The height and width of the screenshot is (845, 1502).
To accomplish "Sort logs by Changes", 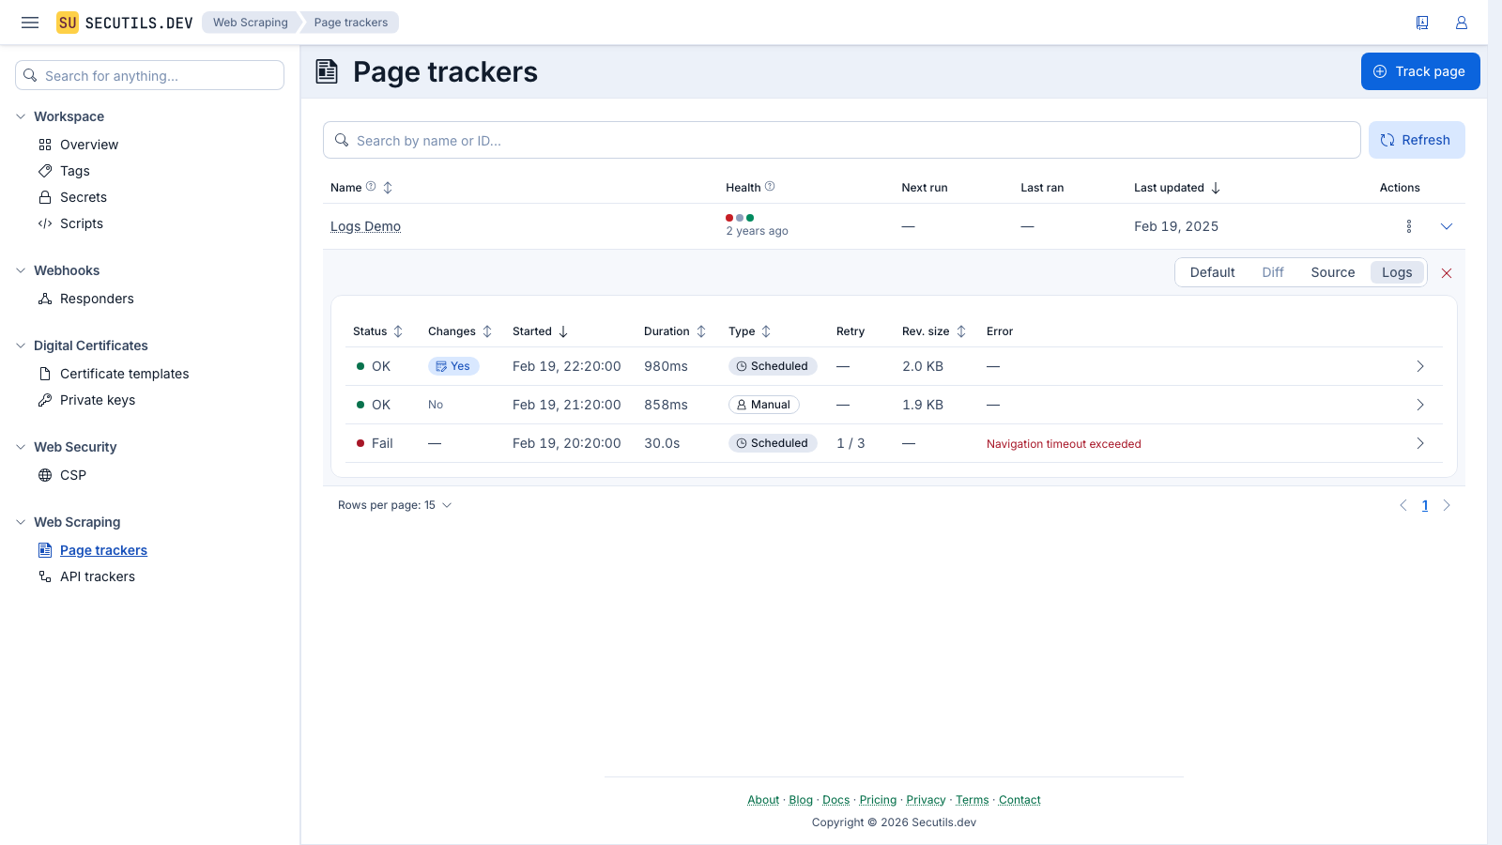I will 460,331.
